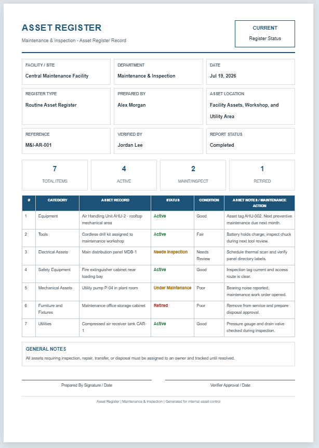Select the MAINT/INSPECT summary card
Viewport: 319px width, 448px height.
tap(193, 175)
